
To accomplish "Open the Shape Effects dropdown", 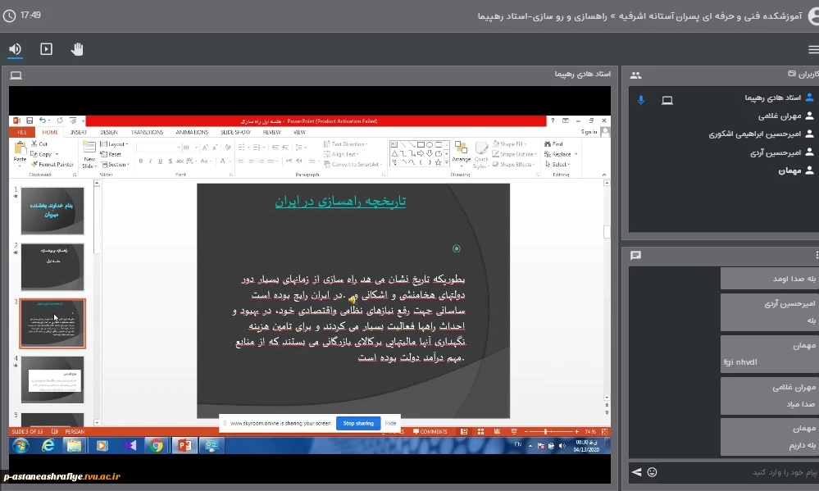I will pos(514,164).
